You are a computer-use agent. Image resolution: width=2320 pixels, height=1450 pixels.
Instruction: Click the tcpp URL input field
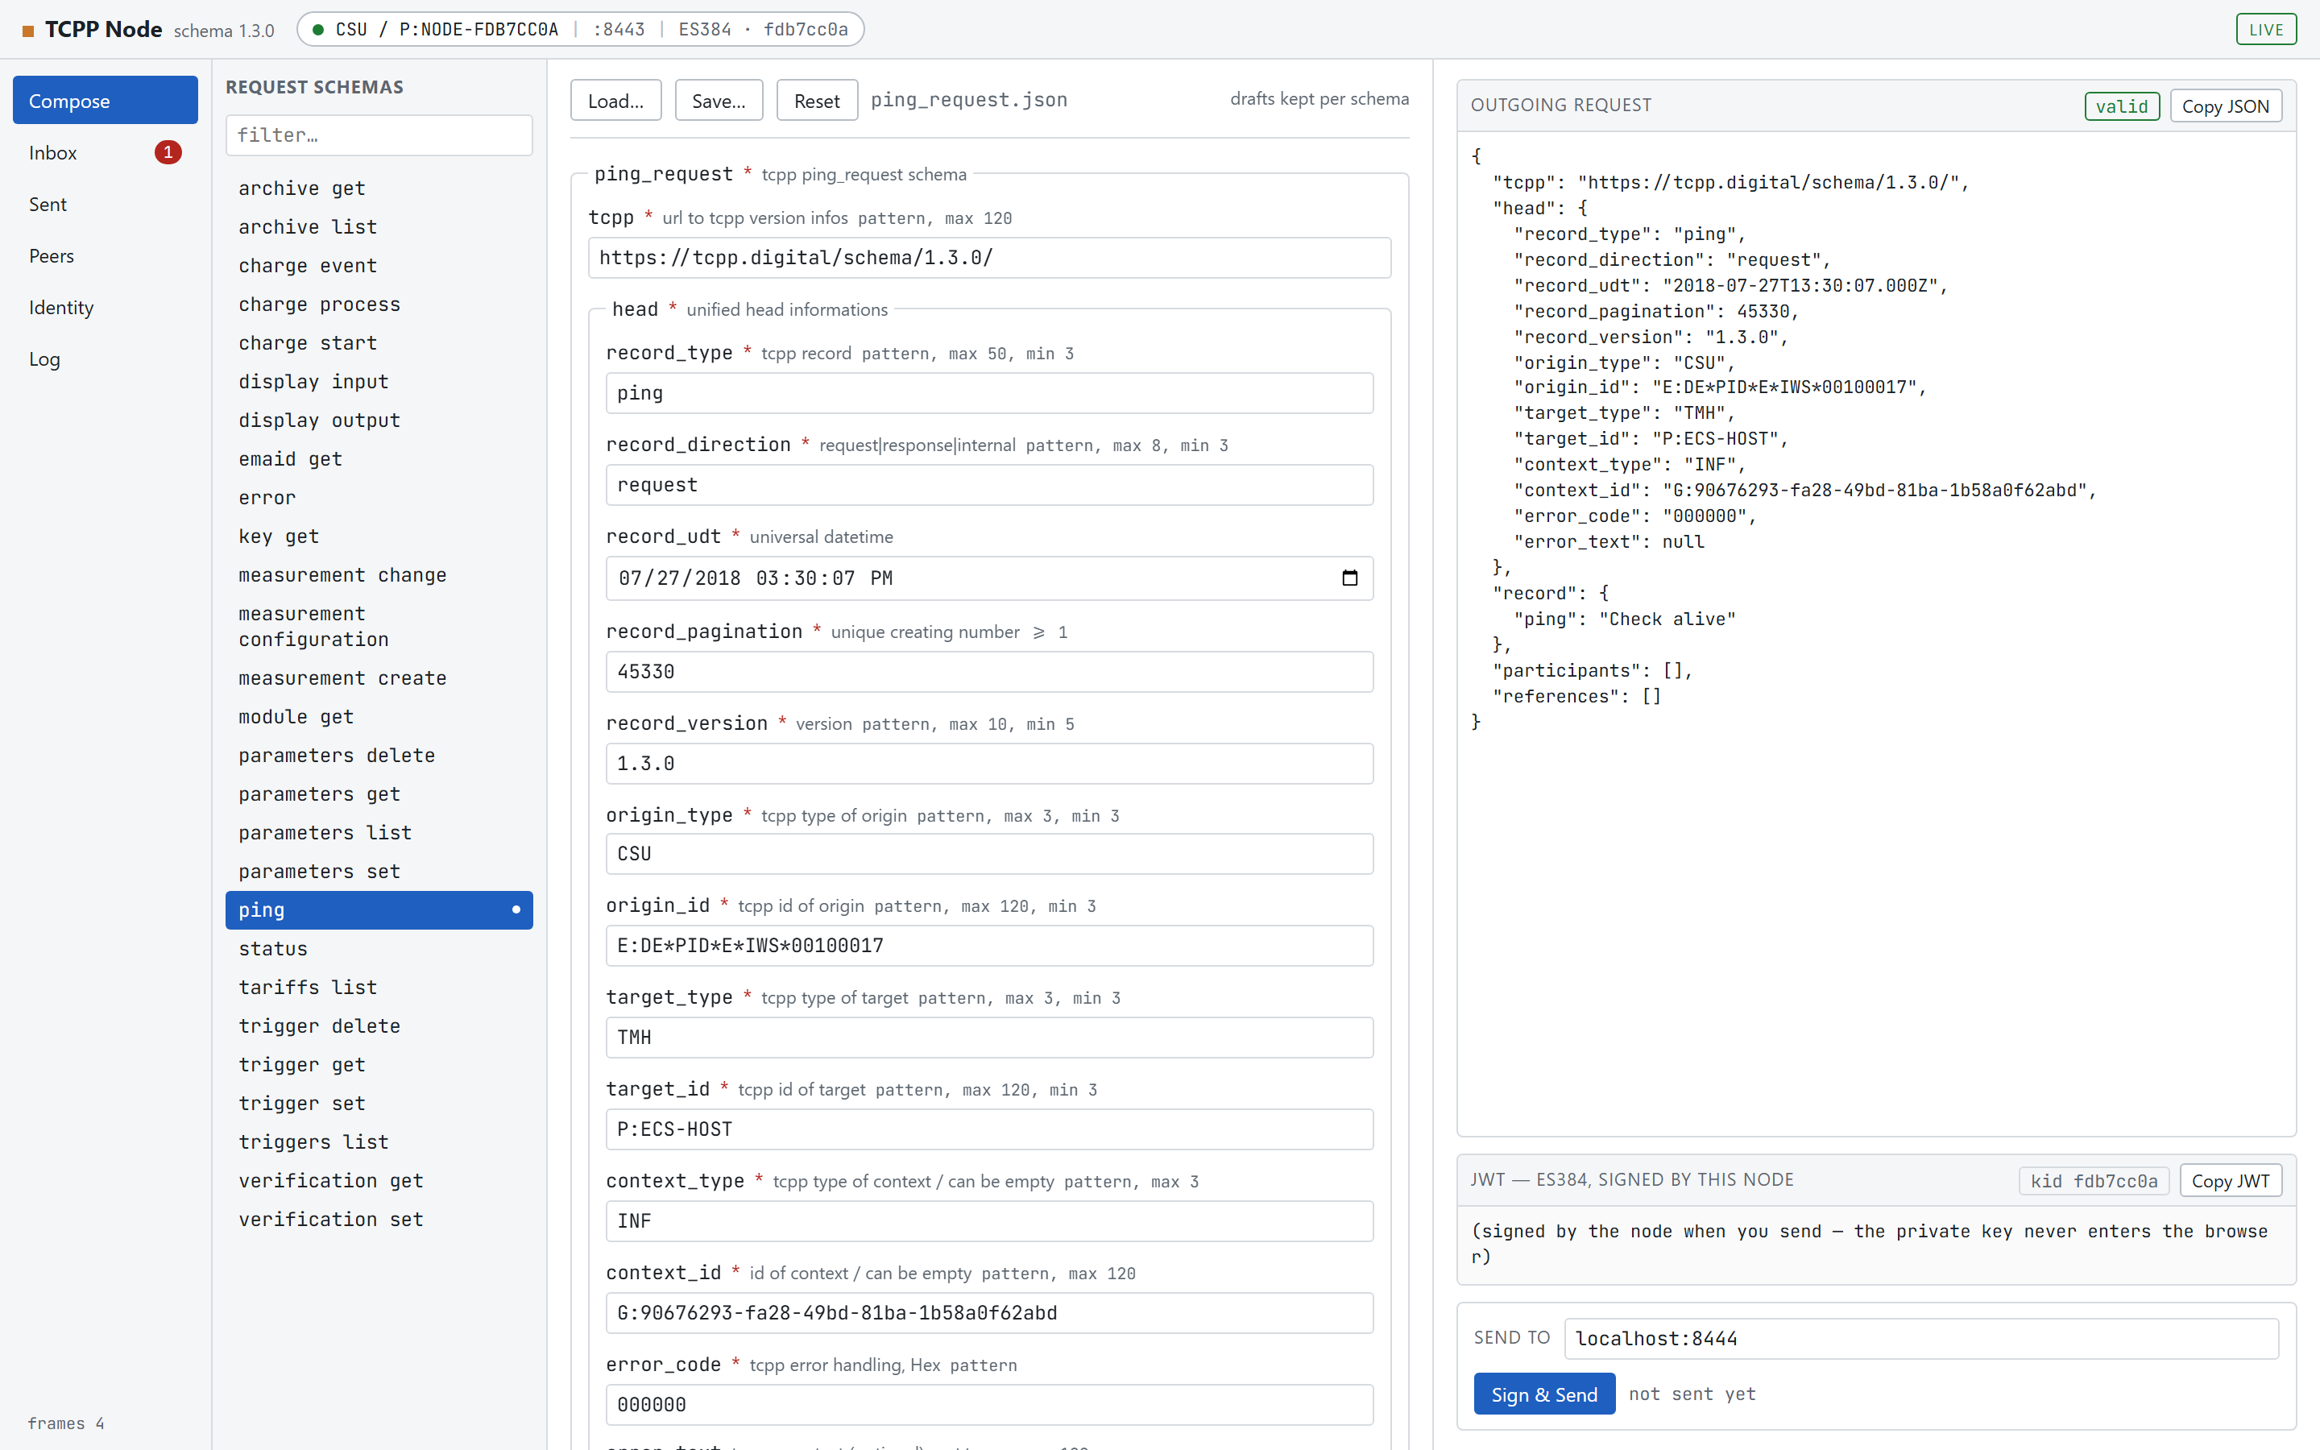click(x=989, y=258)
